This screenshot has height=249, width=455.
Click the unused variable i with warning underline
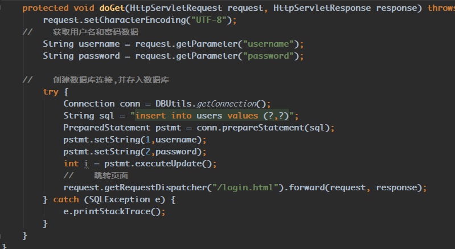pos(86,164)
